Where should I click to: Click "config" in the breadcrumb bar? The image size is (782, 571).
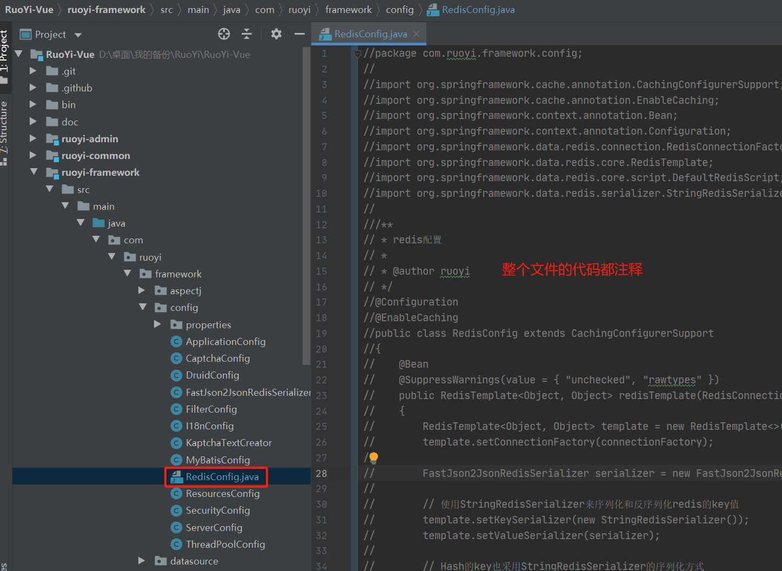click(400, 9)
